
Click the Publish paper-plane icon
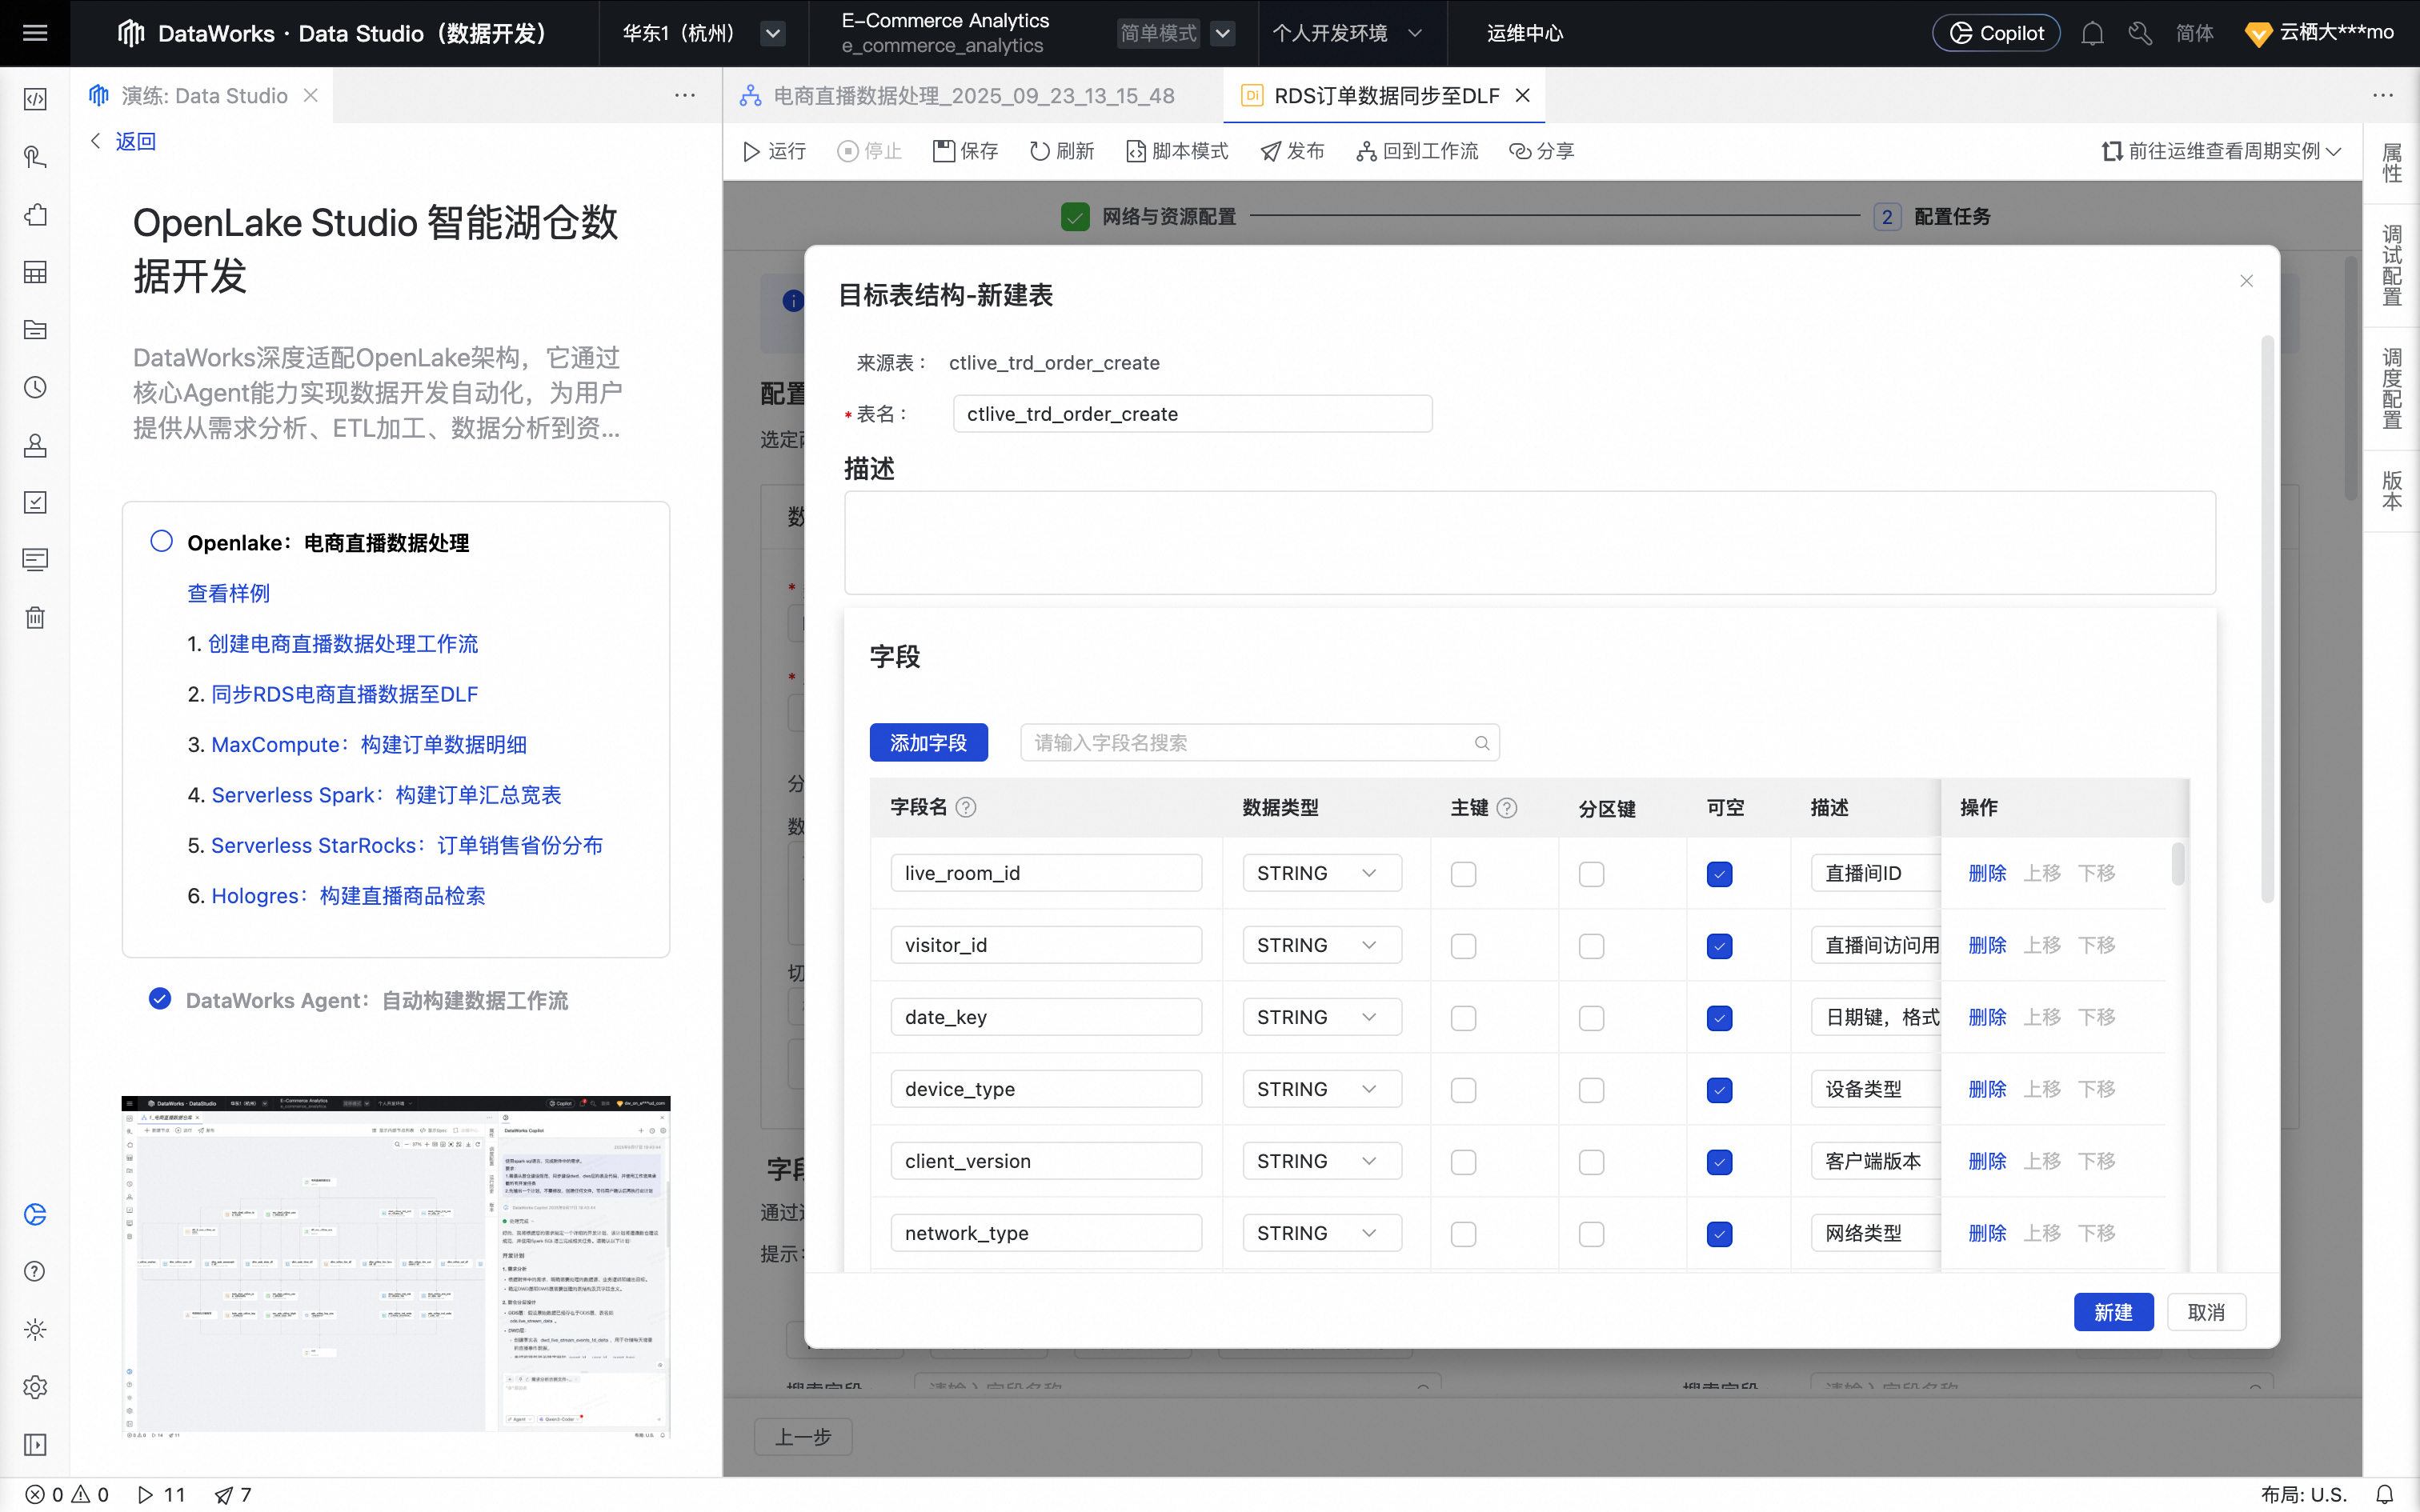pos(1270,151)
